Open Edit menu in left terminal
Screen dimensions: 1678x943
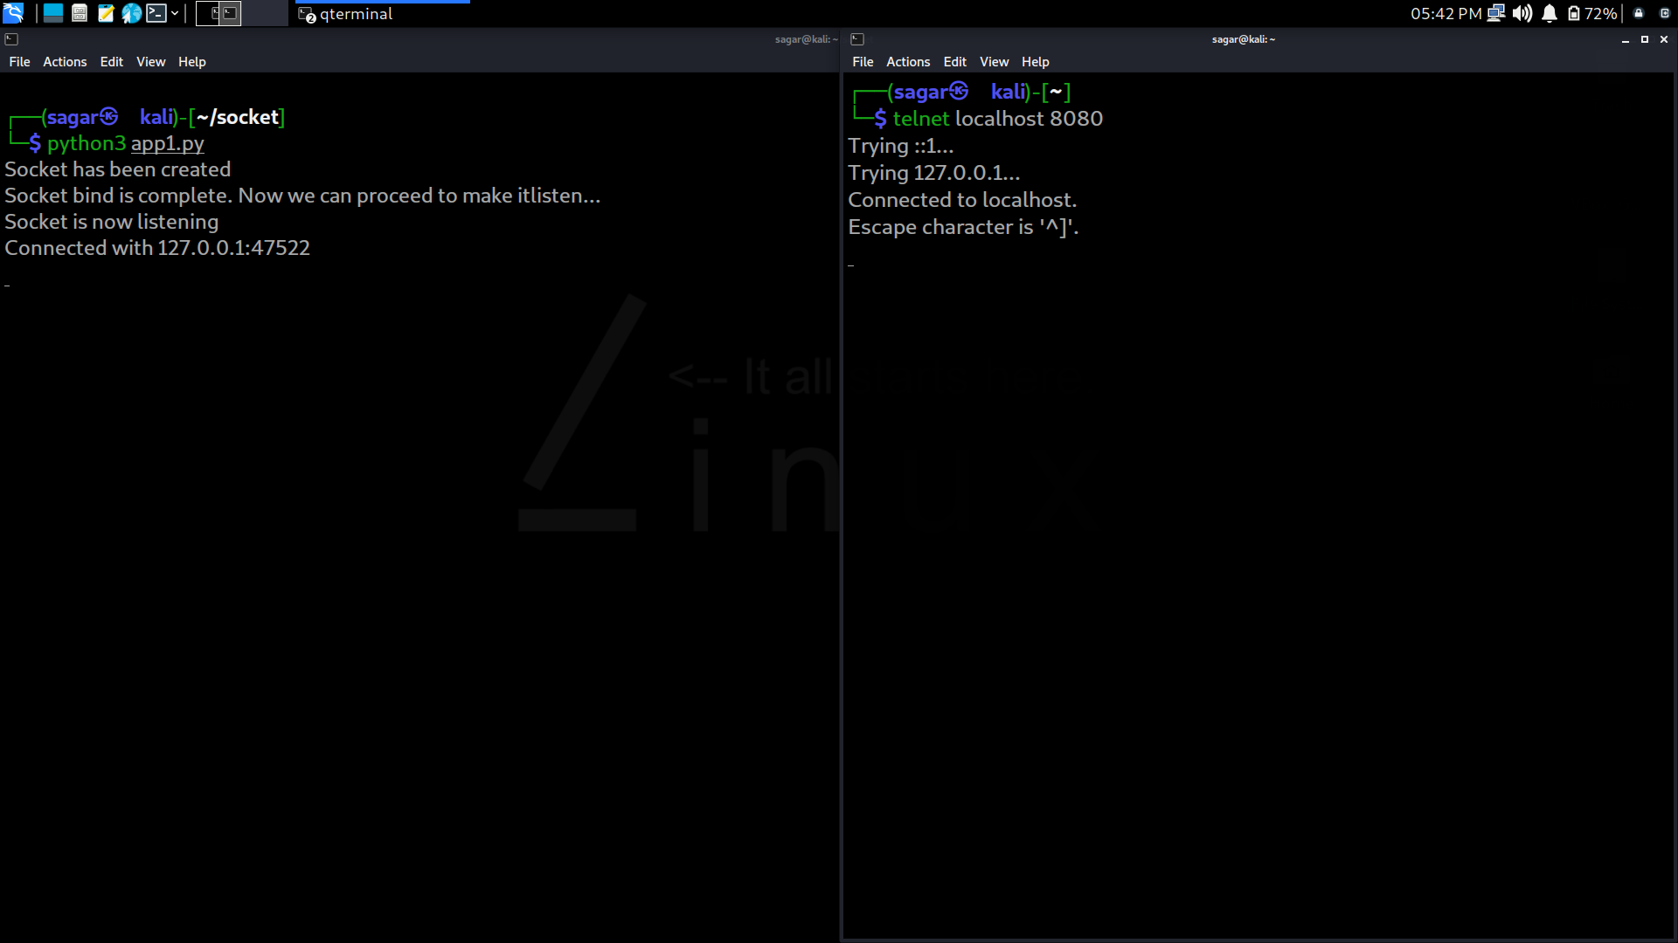point(111,62)
